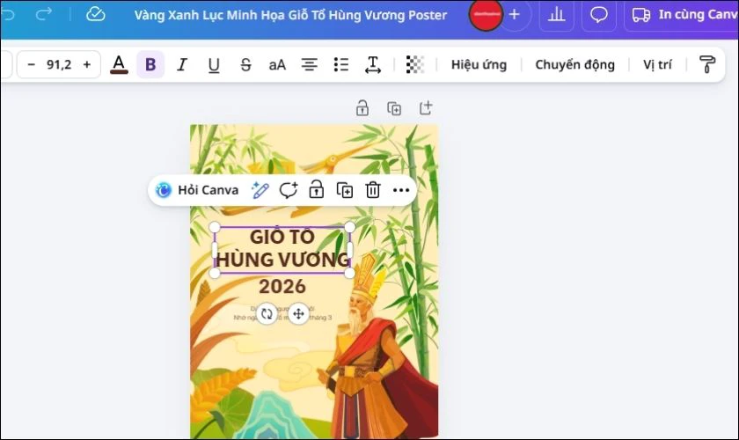The height and width of the screenshot is (440, 739).
Task: Toggle underline formatting
Action: point(214,64)
